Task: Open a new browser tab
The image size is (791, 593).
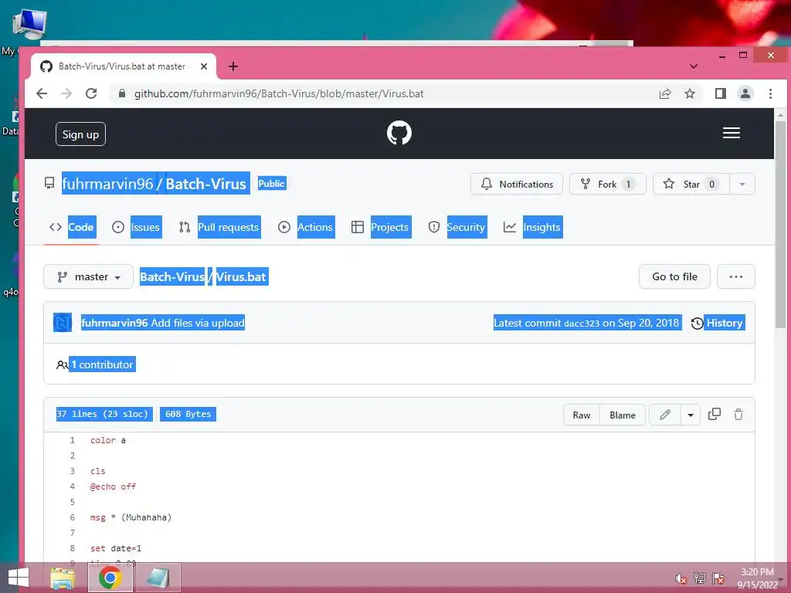Action: pos(233,66)
